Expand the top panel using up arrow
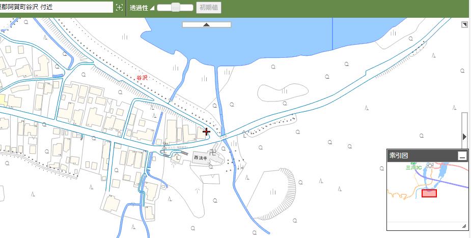 (206, 24)
